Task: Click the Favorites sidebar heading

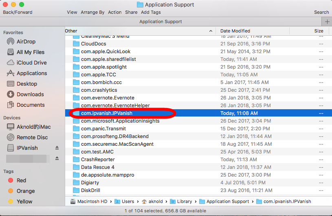Action: [13, 32]
